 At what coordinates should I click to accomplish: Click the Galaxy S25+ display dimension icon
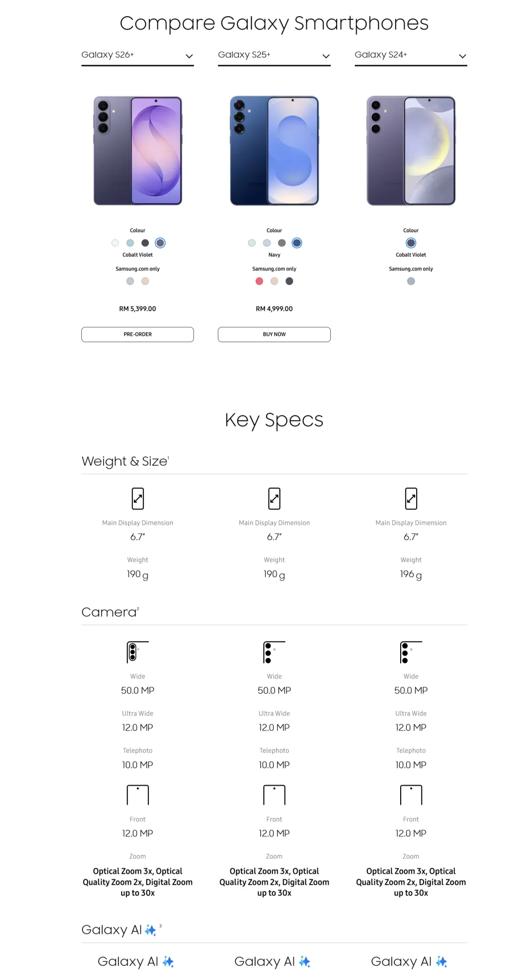click(x=274, y=498)
